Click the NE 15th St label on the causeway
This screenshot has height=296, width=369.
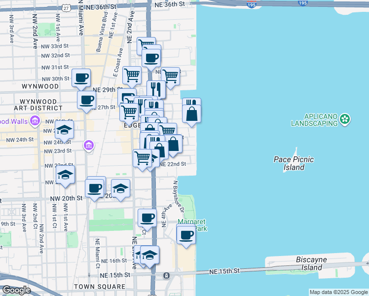pos(224,271)
